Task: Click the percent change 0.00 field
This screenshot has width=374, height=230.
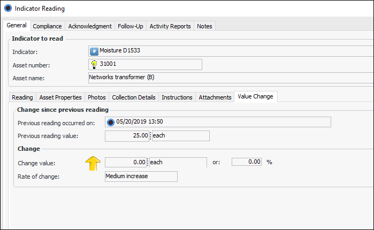Action: pyautogui.click(x=247, y=162)
